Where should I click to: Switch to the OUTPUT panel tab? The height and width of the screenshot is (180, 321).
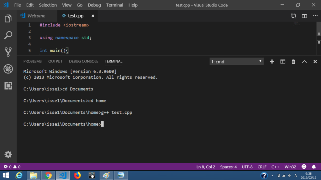(55, 61)
